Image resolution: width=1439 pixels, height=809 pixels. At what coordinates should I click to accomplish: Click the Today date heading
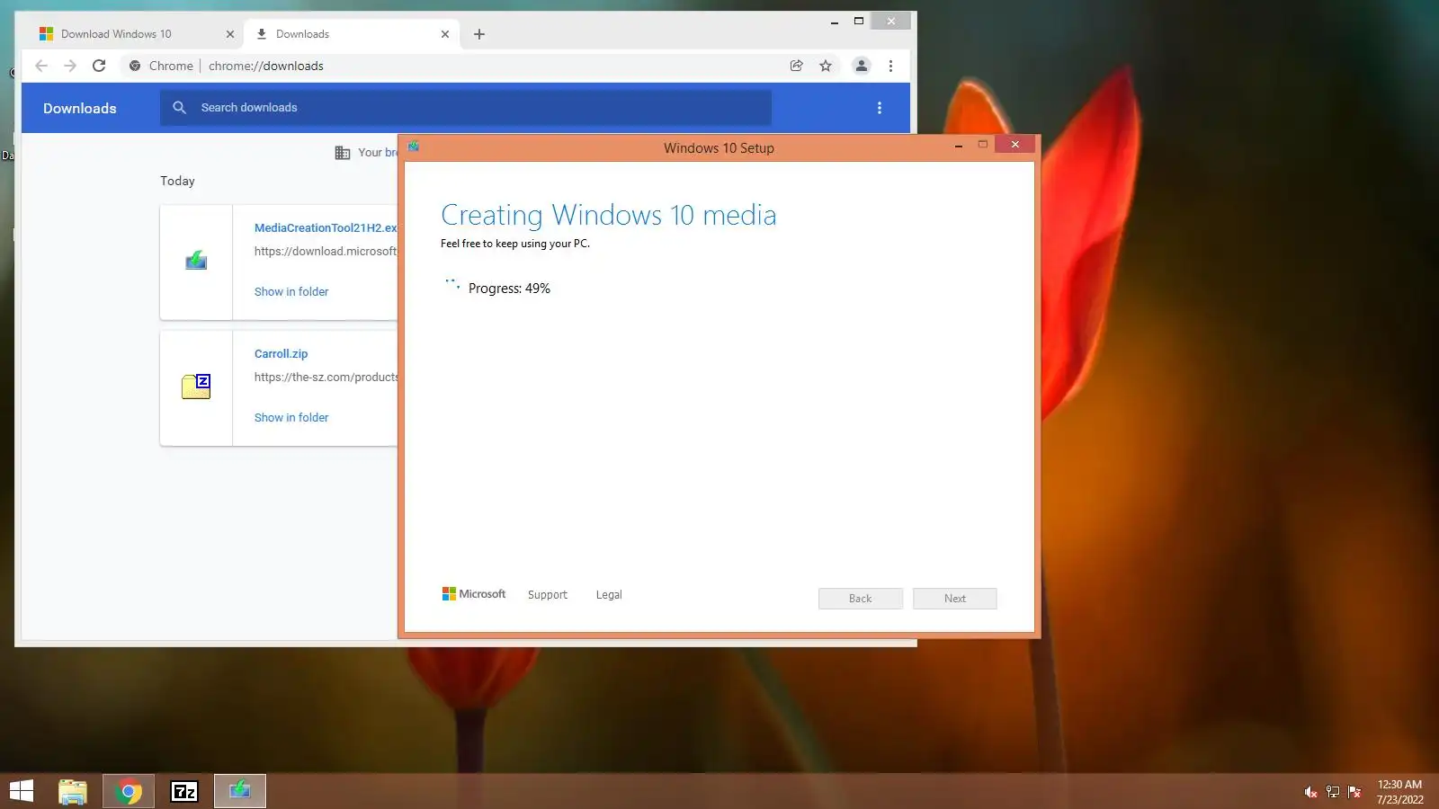point(177,181)
